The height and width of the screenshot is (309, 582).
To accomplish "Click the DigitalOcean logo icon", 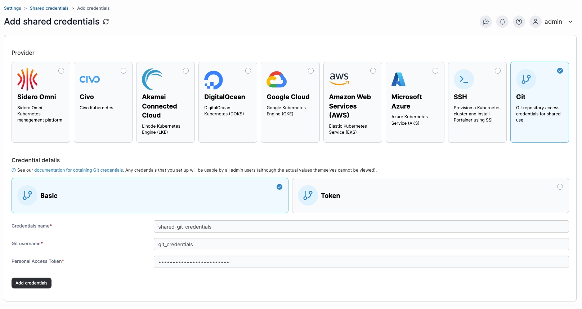I will [x=214, y=80].
